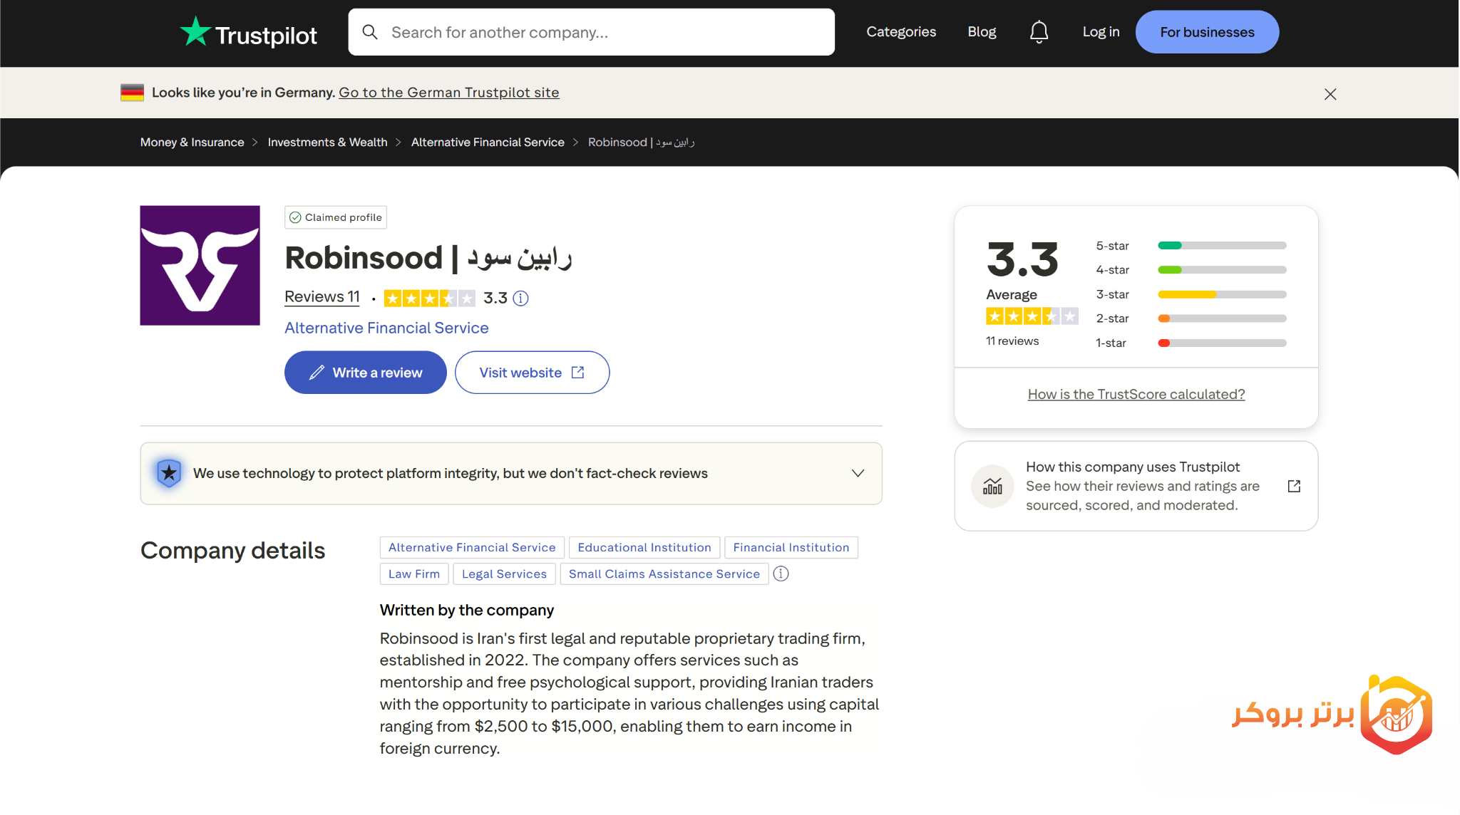1460x815 pixels.
Task: Open the Categories menu
Action: pos(901,32)
